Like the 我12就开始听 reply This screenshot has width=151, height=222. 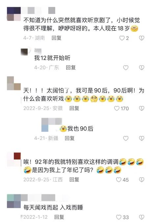[126, 68]
